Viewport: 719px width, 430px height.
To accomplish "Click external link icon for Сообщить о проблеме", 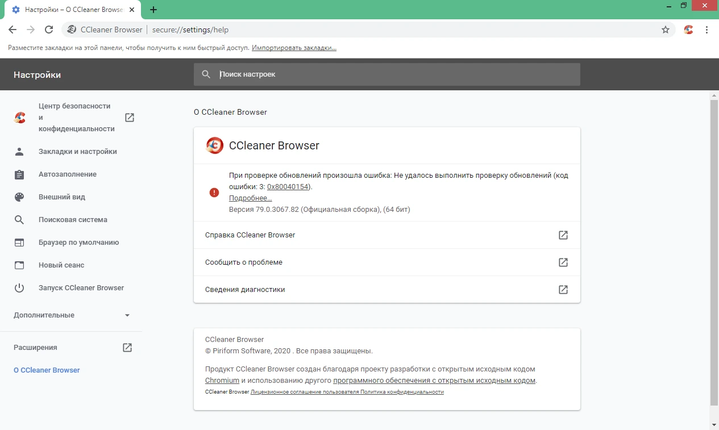I will [x=563, y=262].
